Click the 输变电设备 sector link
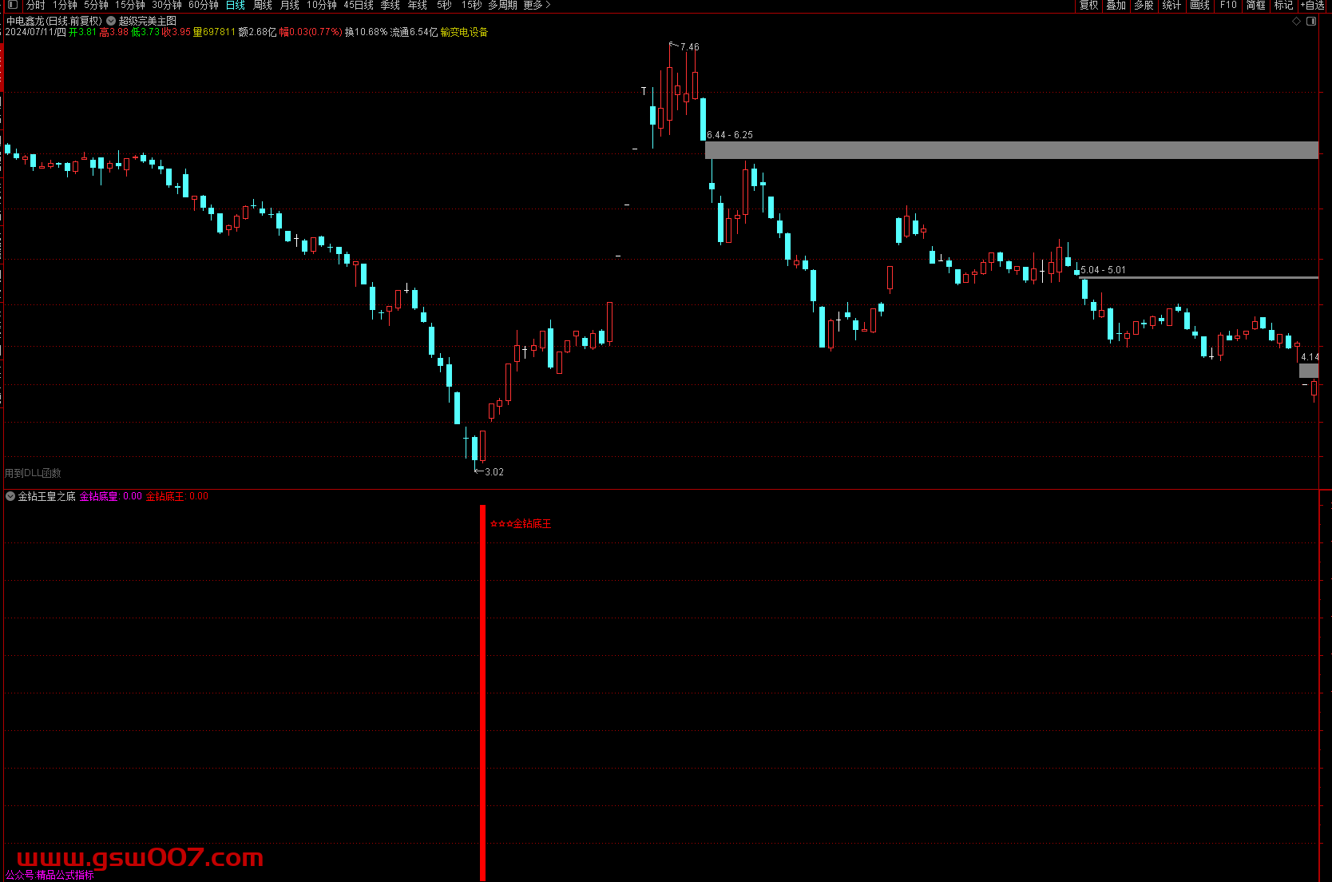This screenshot has width=1332, height=882. [464, 32]
